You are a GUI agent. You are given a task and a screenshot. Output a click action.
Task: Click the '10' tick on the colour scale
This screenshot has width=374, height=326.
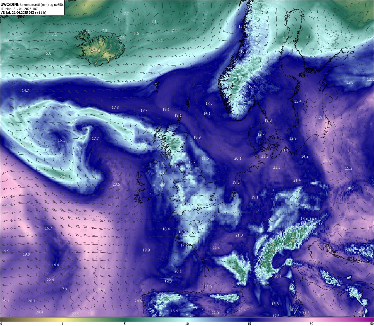(187, 324)
